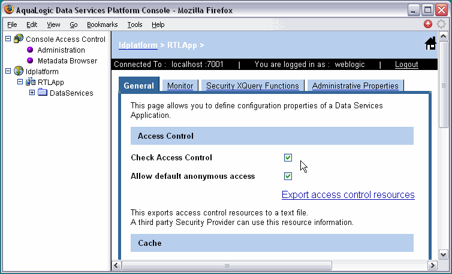The height and width of the screenshot is (274, 452).
Task: Click Export access control resources link
Action: click(348, 195)
